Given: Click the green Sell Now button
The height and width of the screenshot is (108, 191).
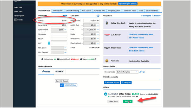Looking at the screenshot, I should tap(128, 101).
